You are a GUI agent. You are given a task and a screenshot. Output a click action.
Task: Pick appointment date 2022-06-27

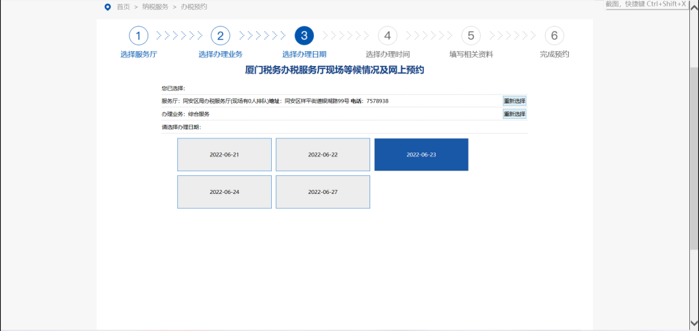[323, 192]
